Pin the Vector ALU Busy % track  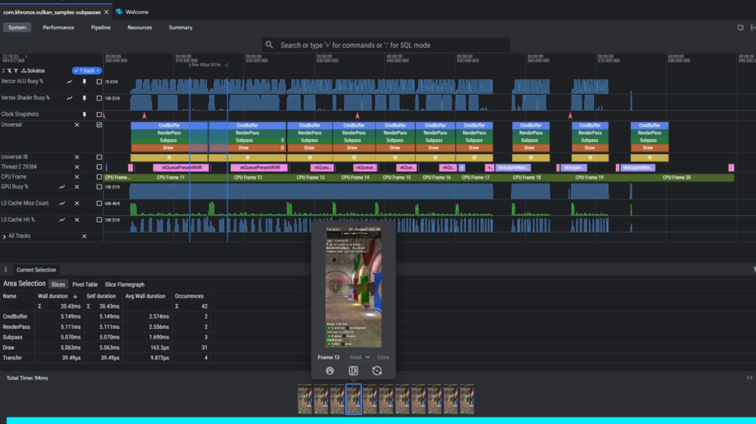point(84,81)
